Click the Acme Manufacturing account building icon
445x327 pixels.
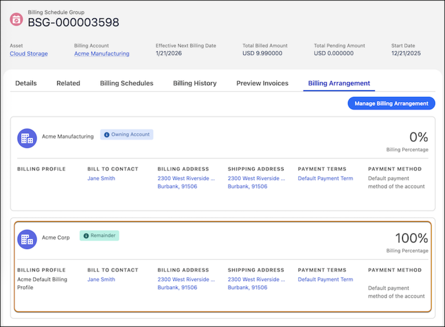[x=27, y=138]
